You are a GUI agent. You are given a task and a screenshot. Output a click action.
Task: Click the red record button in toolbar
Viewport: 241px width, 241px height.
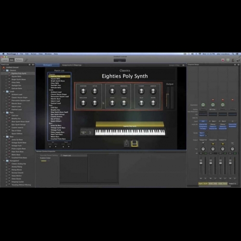[223, 60]
